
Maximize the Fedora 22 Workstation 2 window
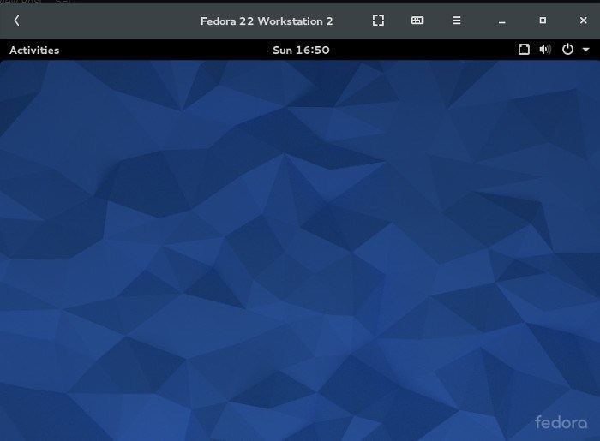pyautogui.click(x=543, y=21)
